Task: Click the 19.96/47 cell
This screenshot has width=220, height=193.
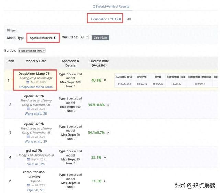Action: (x=200, y=84)
